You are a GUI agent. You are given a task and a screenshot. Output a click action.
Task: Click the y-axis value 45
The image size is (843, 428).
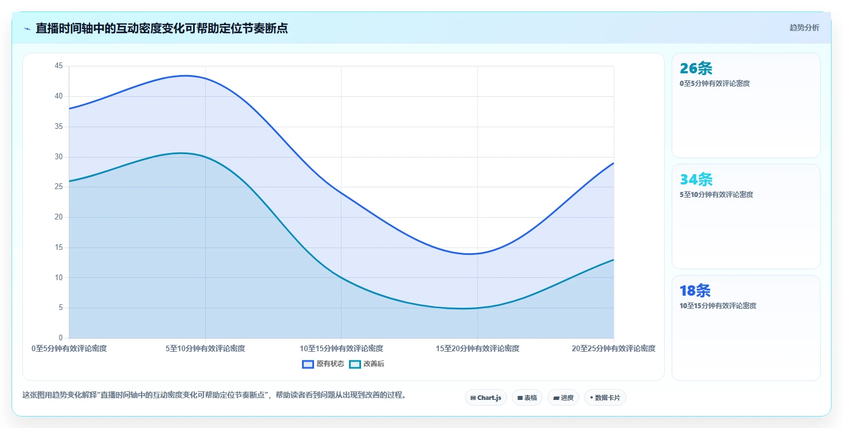click(58, 66)
